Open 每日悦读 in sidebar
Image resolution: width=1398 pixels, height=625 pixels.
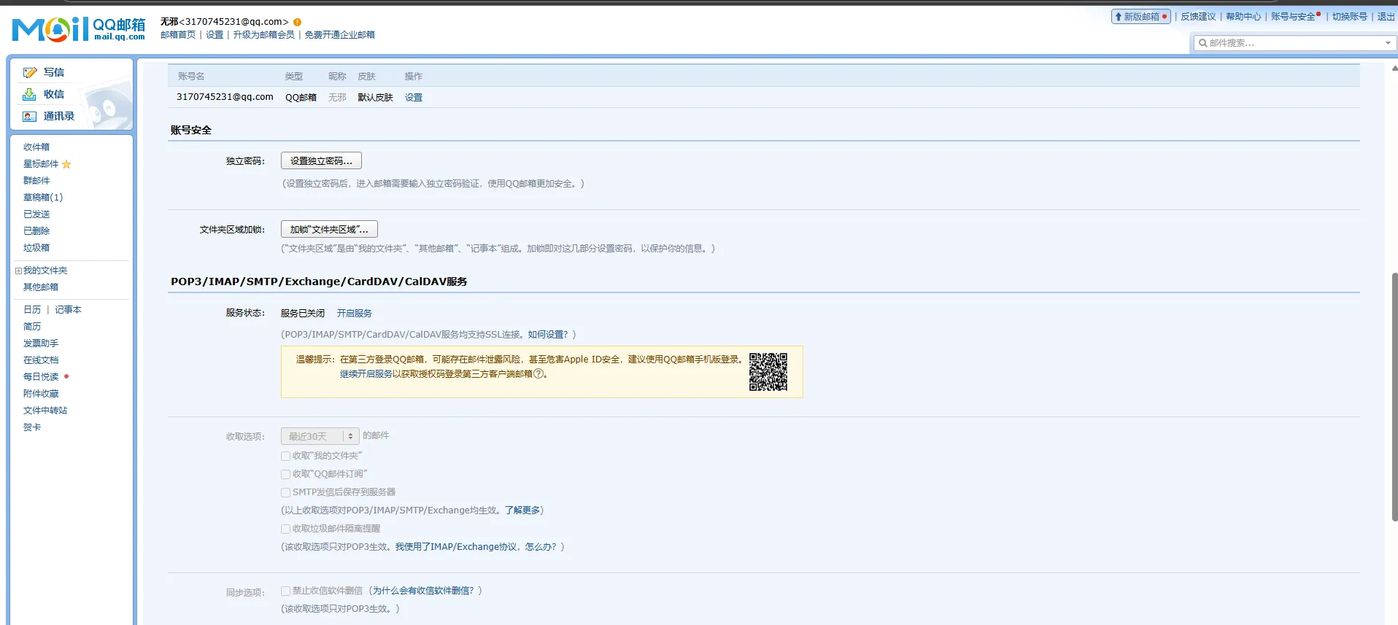click(x=41, y=377)
